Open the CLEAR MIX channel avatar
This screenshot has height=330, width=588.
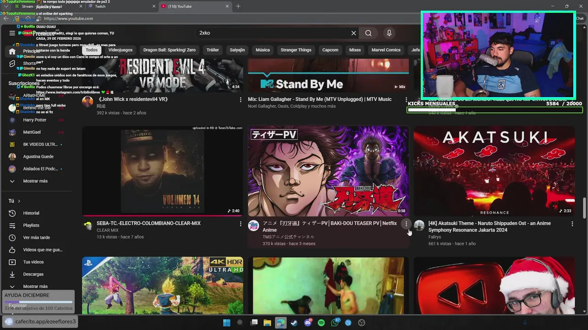coord(87,225)
